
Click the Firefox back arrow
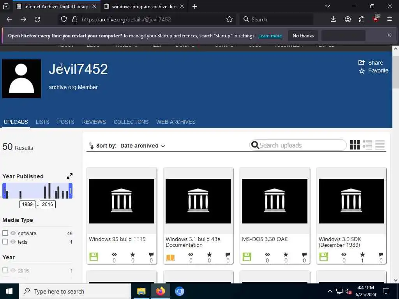pos(9,19)
